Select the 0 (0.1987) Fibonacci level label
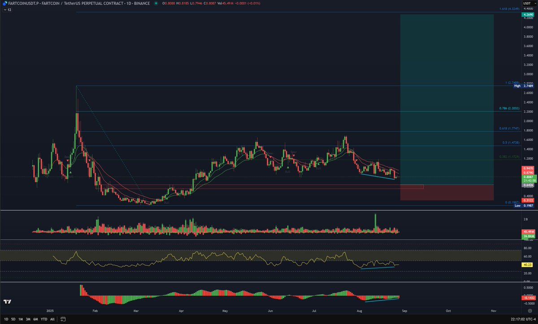 [x=512, y=203]
